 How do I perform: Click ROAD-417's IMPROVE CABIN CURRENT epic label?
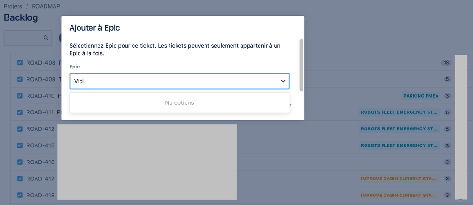[400, 179]
